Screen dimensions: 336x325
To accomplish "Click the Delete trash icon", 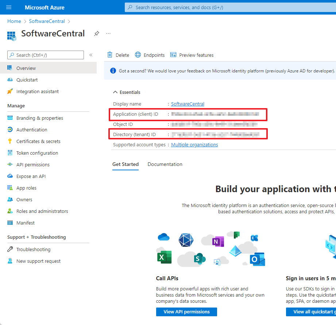I will click(x=110, y=55).
